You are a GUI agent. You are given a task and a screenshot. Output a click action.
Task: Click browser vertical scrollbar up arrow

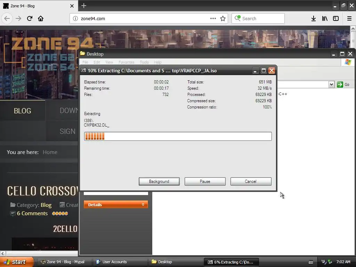353,29
